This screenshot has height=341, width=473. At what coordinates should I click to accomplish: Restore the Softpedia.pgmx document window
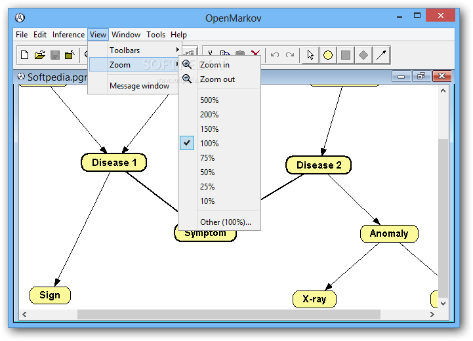[x=421, y=76]
